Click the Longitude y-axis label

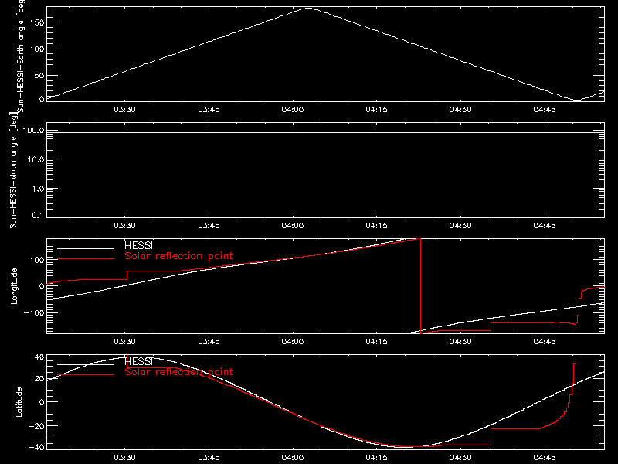pyautogui.click(x=14, y=286)
